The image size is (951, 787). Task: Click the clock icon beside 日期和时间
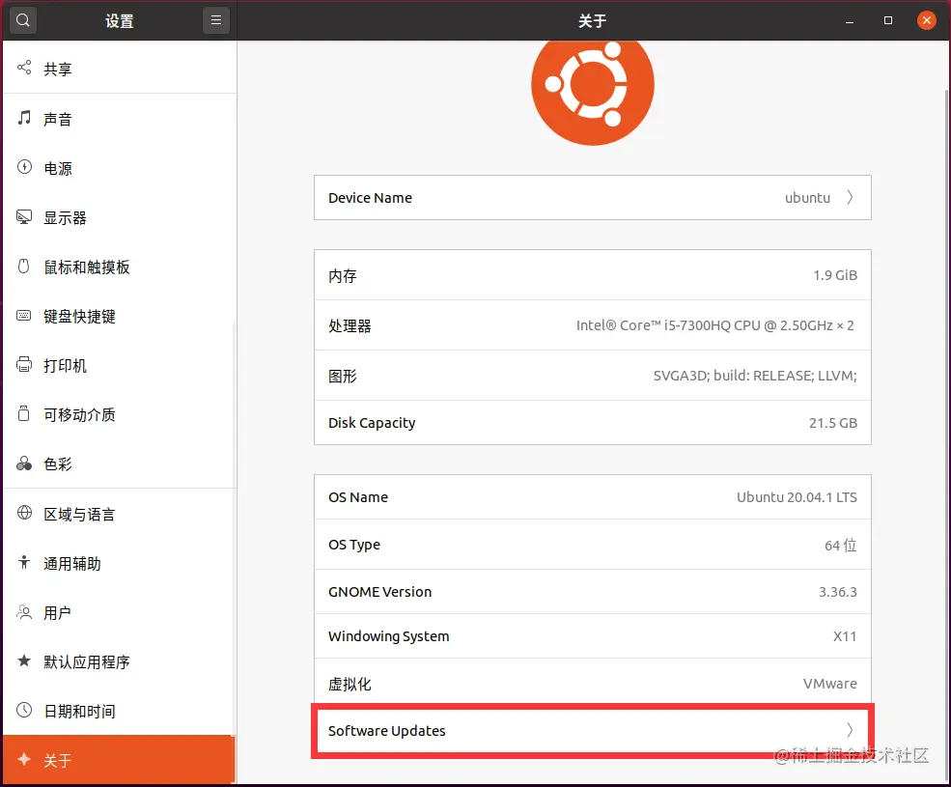tap(24, 710)
